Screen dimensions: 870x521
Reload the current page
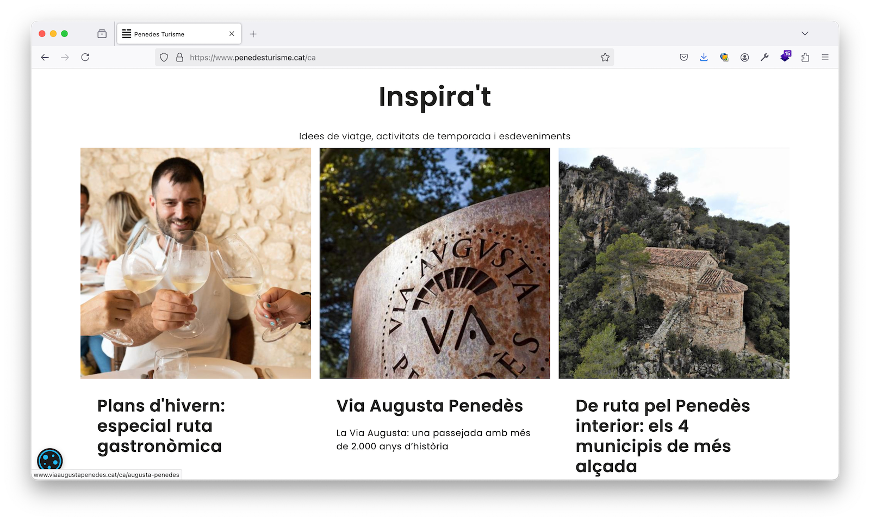[85, 57]
